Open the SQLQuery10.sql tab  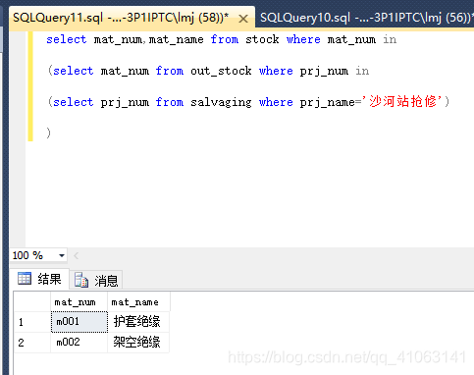pos(366,18)
